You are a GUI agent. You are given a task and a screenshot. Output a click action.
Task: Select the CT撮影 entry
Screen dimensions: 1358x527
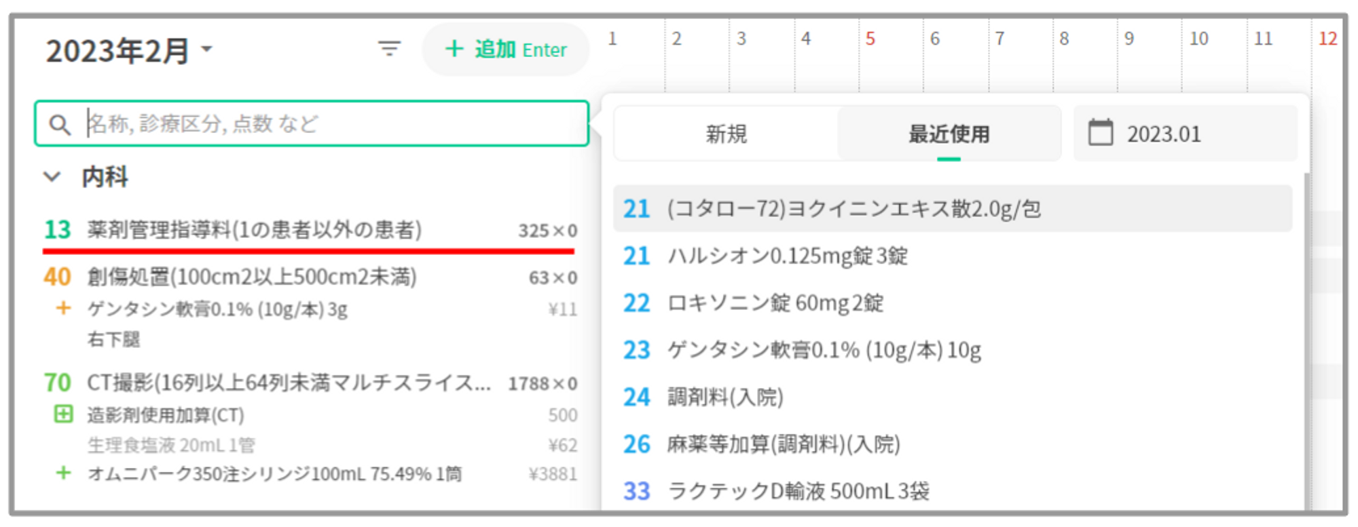point(288,383)
